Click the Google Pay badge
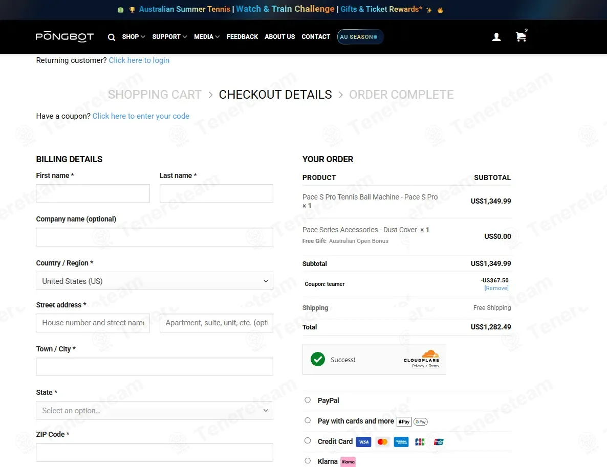Image resolution: width=607 pixels, height=467 pixels. coord(420,421)
